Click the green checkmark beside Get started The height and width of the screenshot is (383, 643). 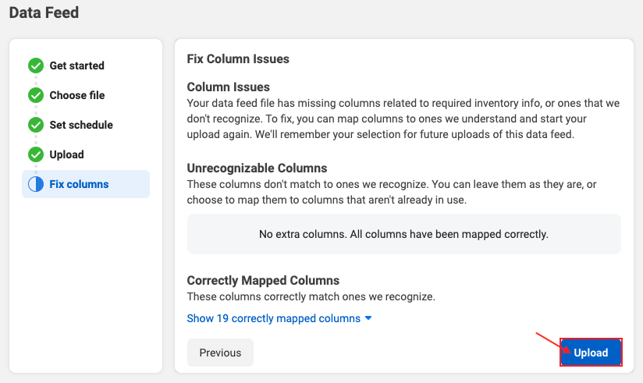point(36,66)
